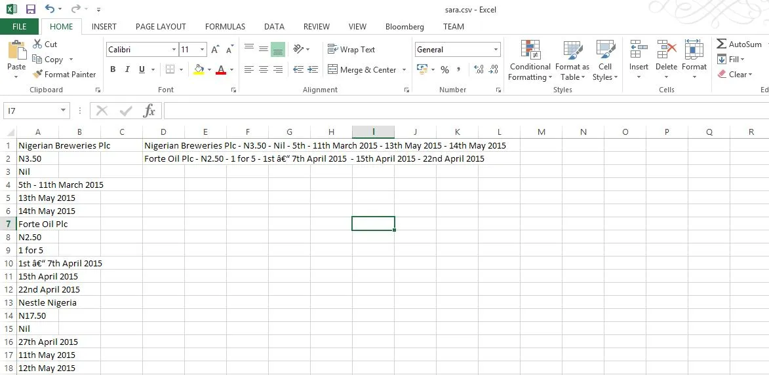Open the Font dialog launcher
This screenshot has height=375, width=769.
[x=233, y=90]
